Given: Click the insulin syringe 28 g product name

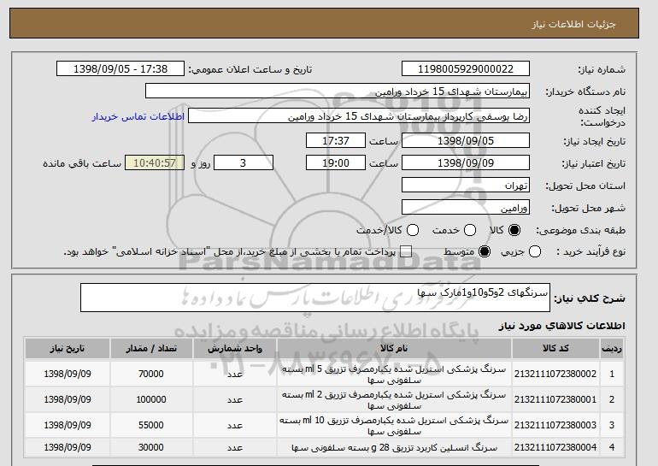Looking at the screenshot, I should (394, 448).
